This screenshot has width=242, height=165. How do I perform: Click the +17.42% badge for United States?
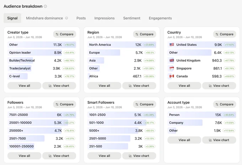point(229,45)
